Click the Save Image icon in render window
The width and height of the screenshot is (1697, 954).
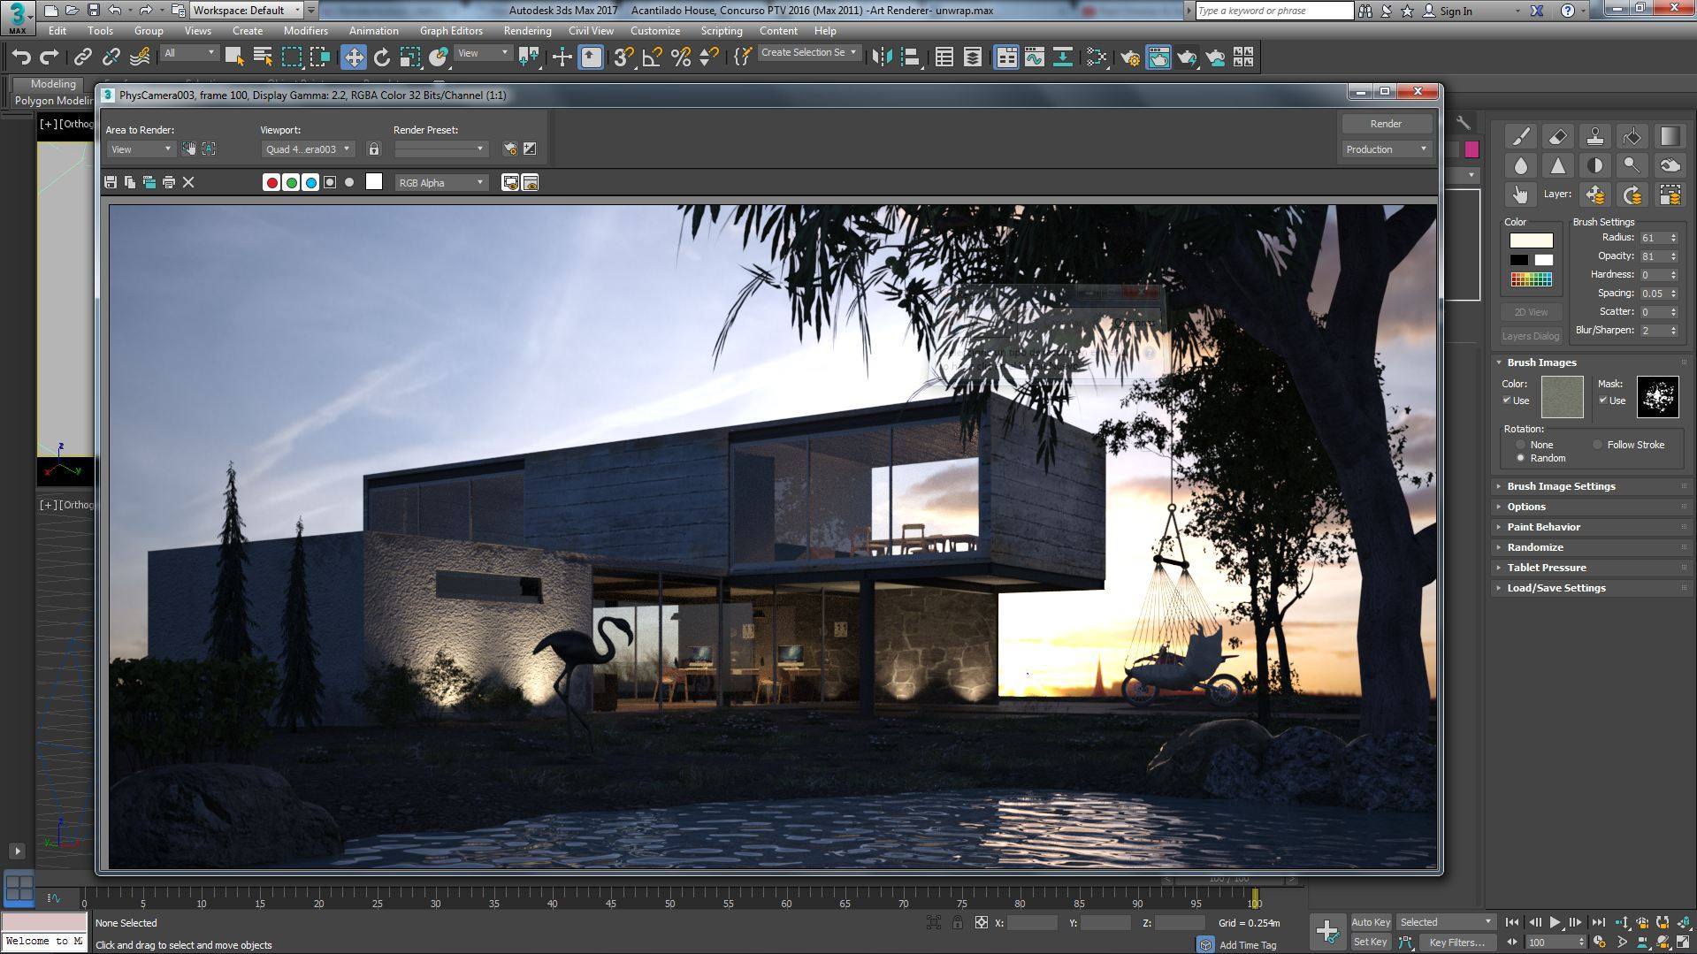(111, 182)
